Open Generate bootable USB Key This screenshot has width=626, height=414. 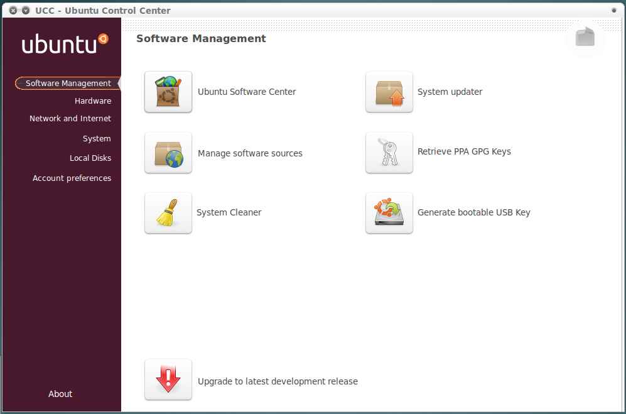pyautogui.click(x=389, y=213)
